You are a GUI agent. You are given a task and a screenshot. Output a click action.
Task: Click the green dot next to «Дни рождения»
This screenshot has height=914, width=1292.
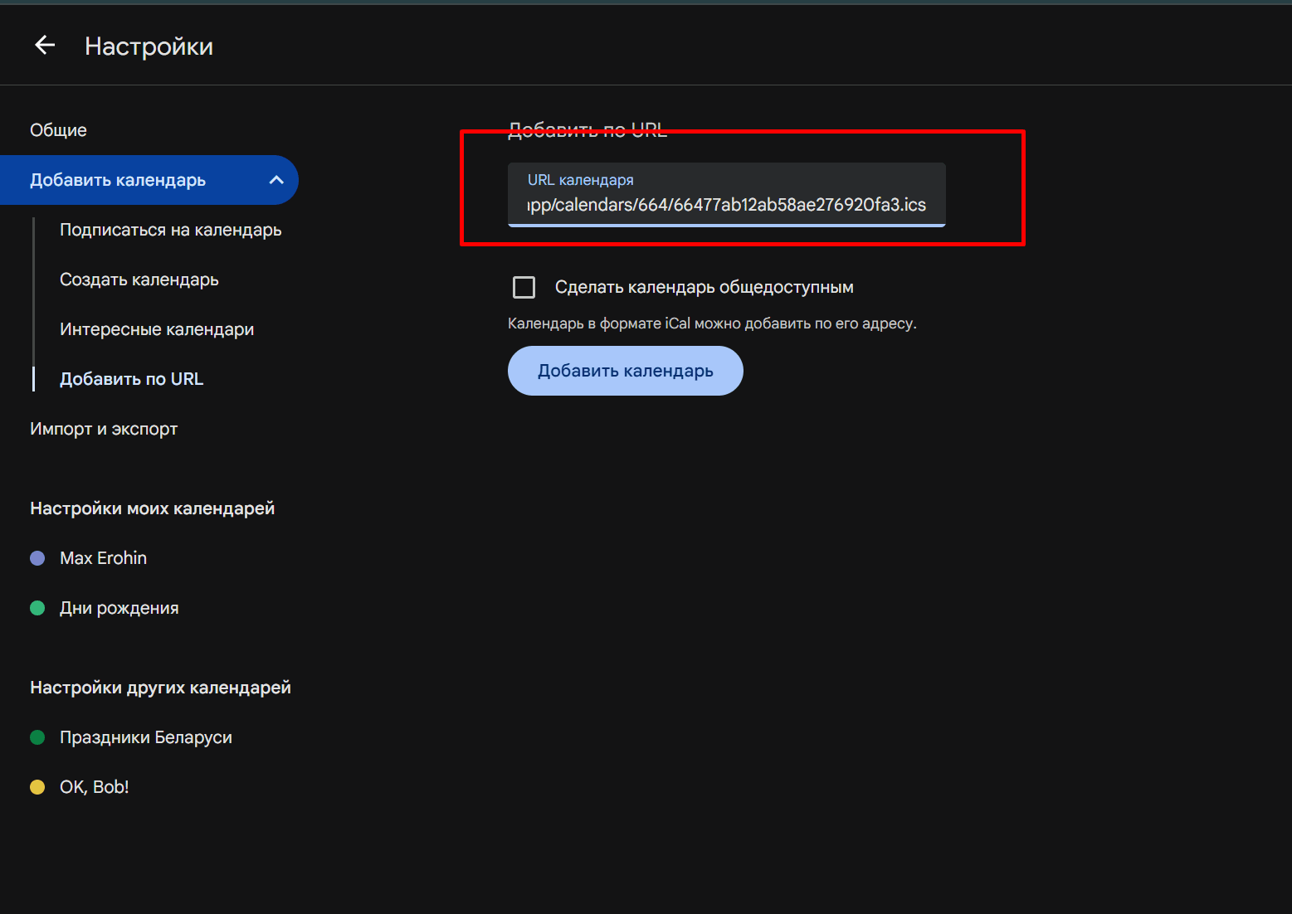[x=37, y=607]
